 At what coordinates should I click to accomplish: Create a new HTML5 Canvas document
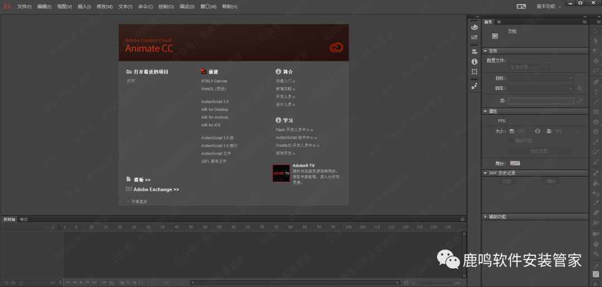214,81
